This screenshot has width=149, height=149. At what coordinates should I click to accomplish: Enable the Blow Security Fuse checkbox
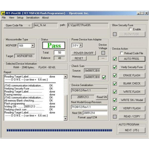pos(130,29)
